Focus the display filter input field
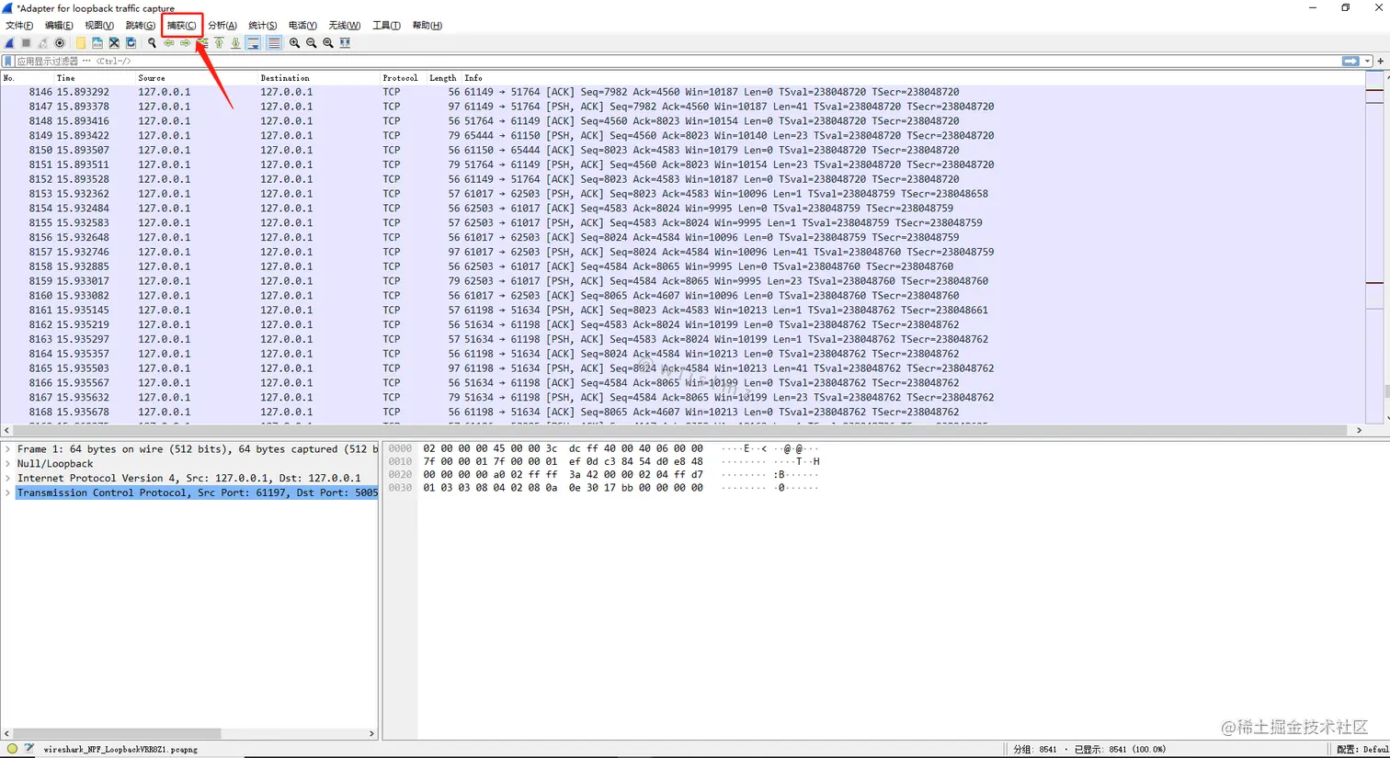Screen dimensions: 1390x758 pyautogui.click(x=678, y=62)
